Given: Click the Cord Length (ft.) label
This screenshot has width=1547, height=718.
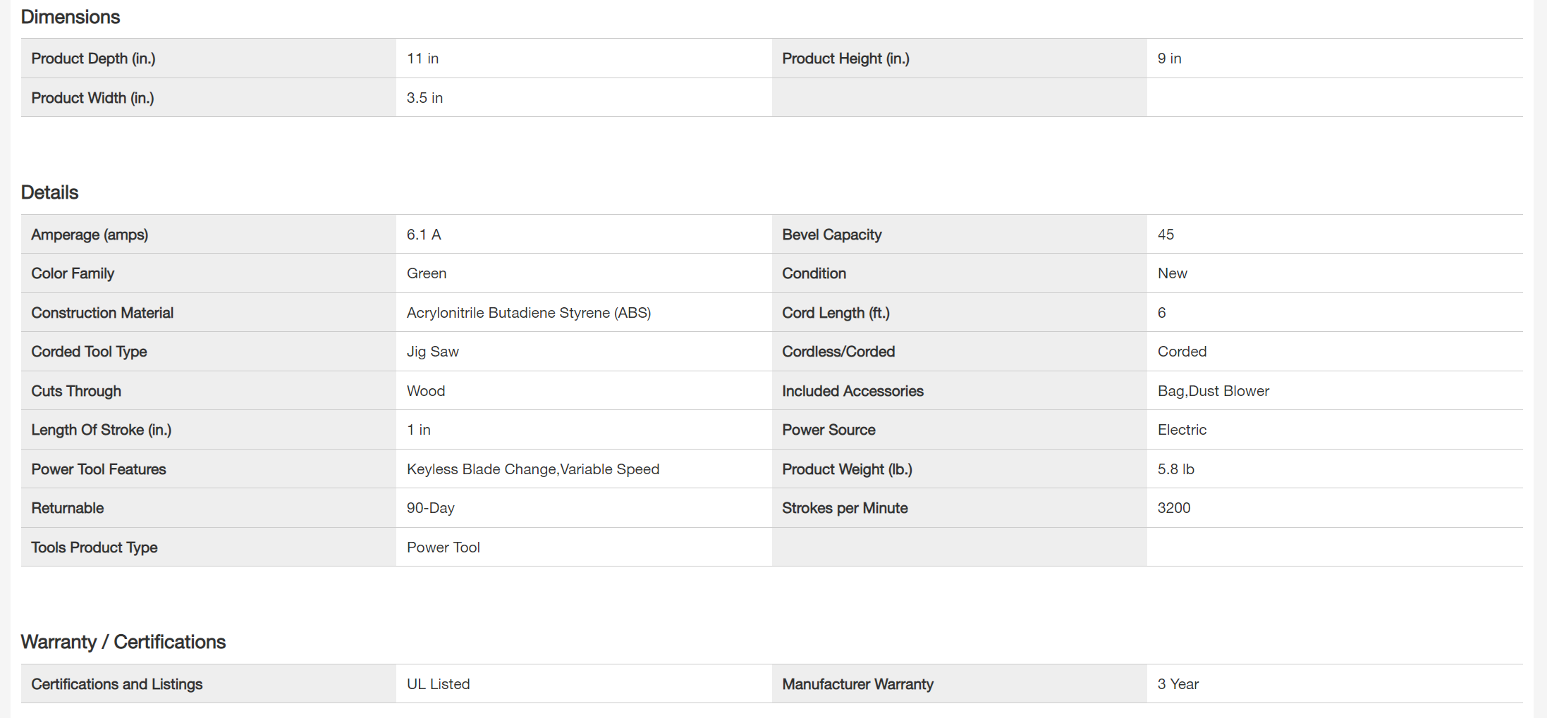Looking at the screenshot, I should [x=836, y=313].
